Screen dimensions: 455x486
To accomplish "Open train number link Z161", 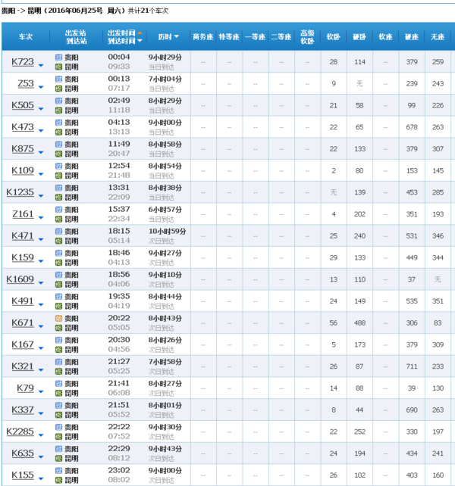I will click(x=23, y=214).
